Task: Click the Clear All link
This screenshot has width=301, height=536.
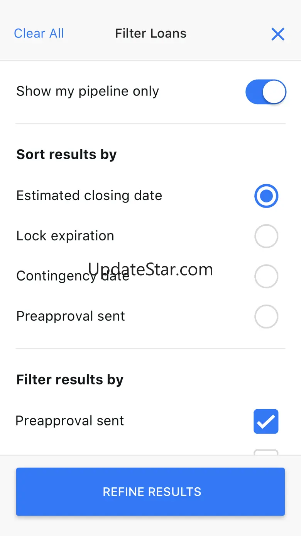Action: coord(39,34)
